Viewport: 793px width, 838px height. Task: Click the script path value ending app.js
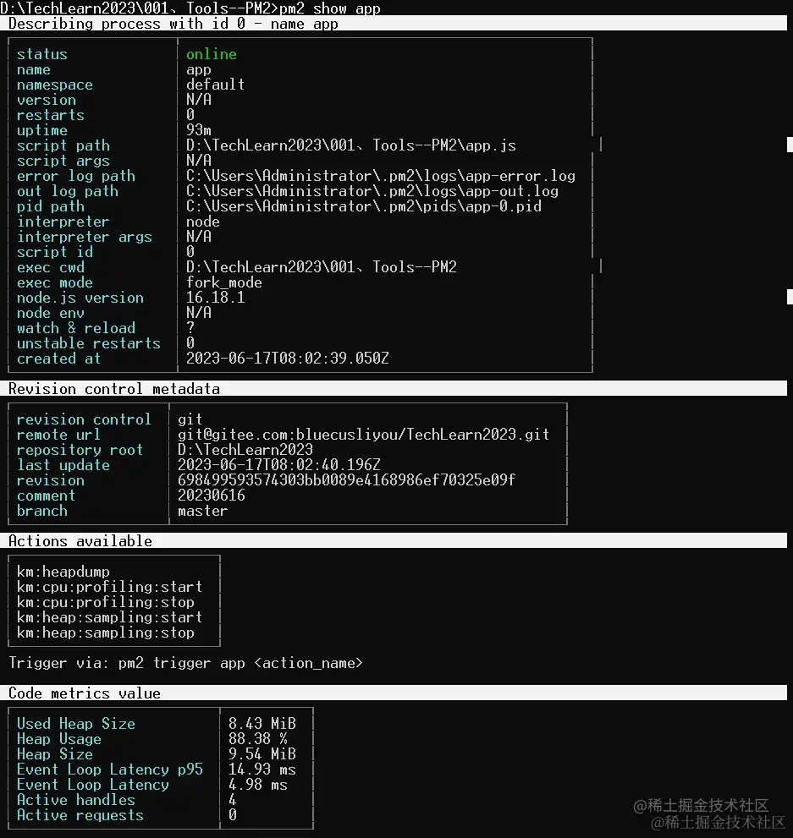[350, 146]
